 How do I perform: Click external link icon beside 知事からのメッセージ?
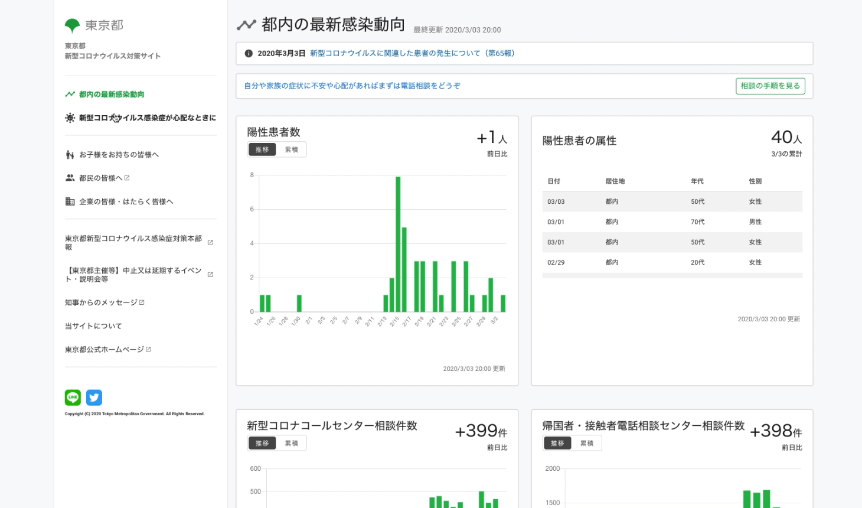coord(142,302)
